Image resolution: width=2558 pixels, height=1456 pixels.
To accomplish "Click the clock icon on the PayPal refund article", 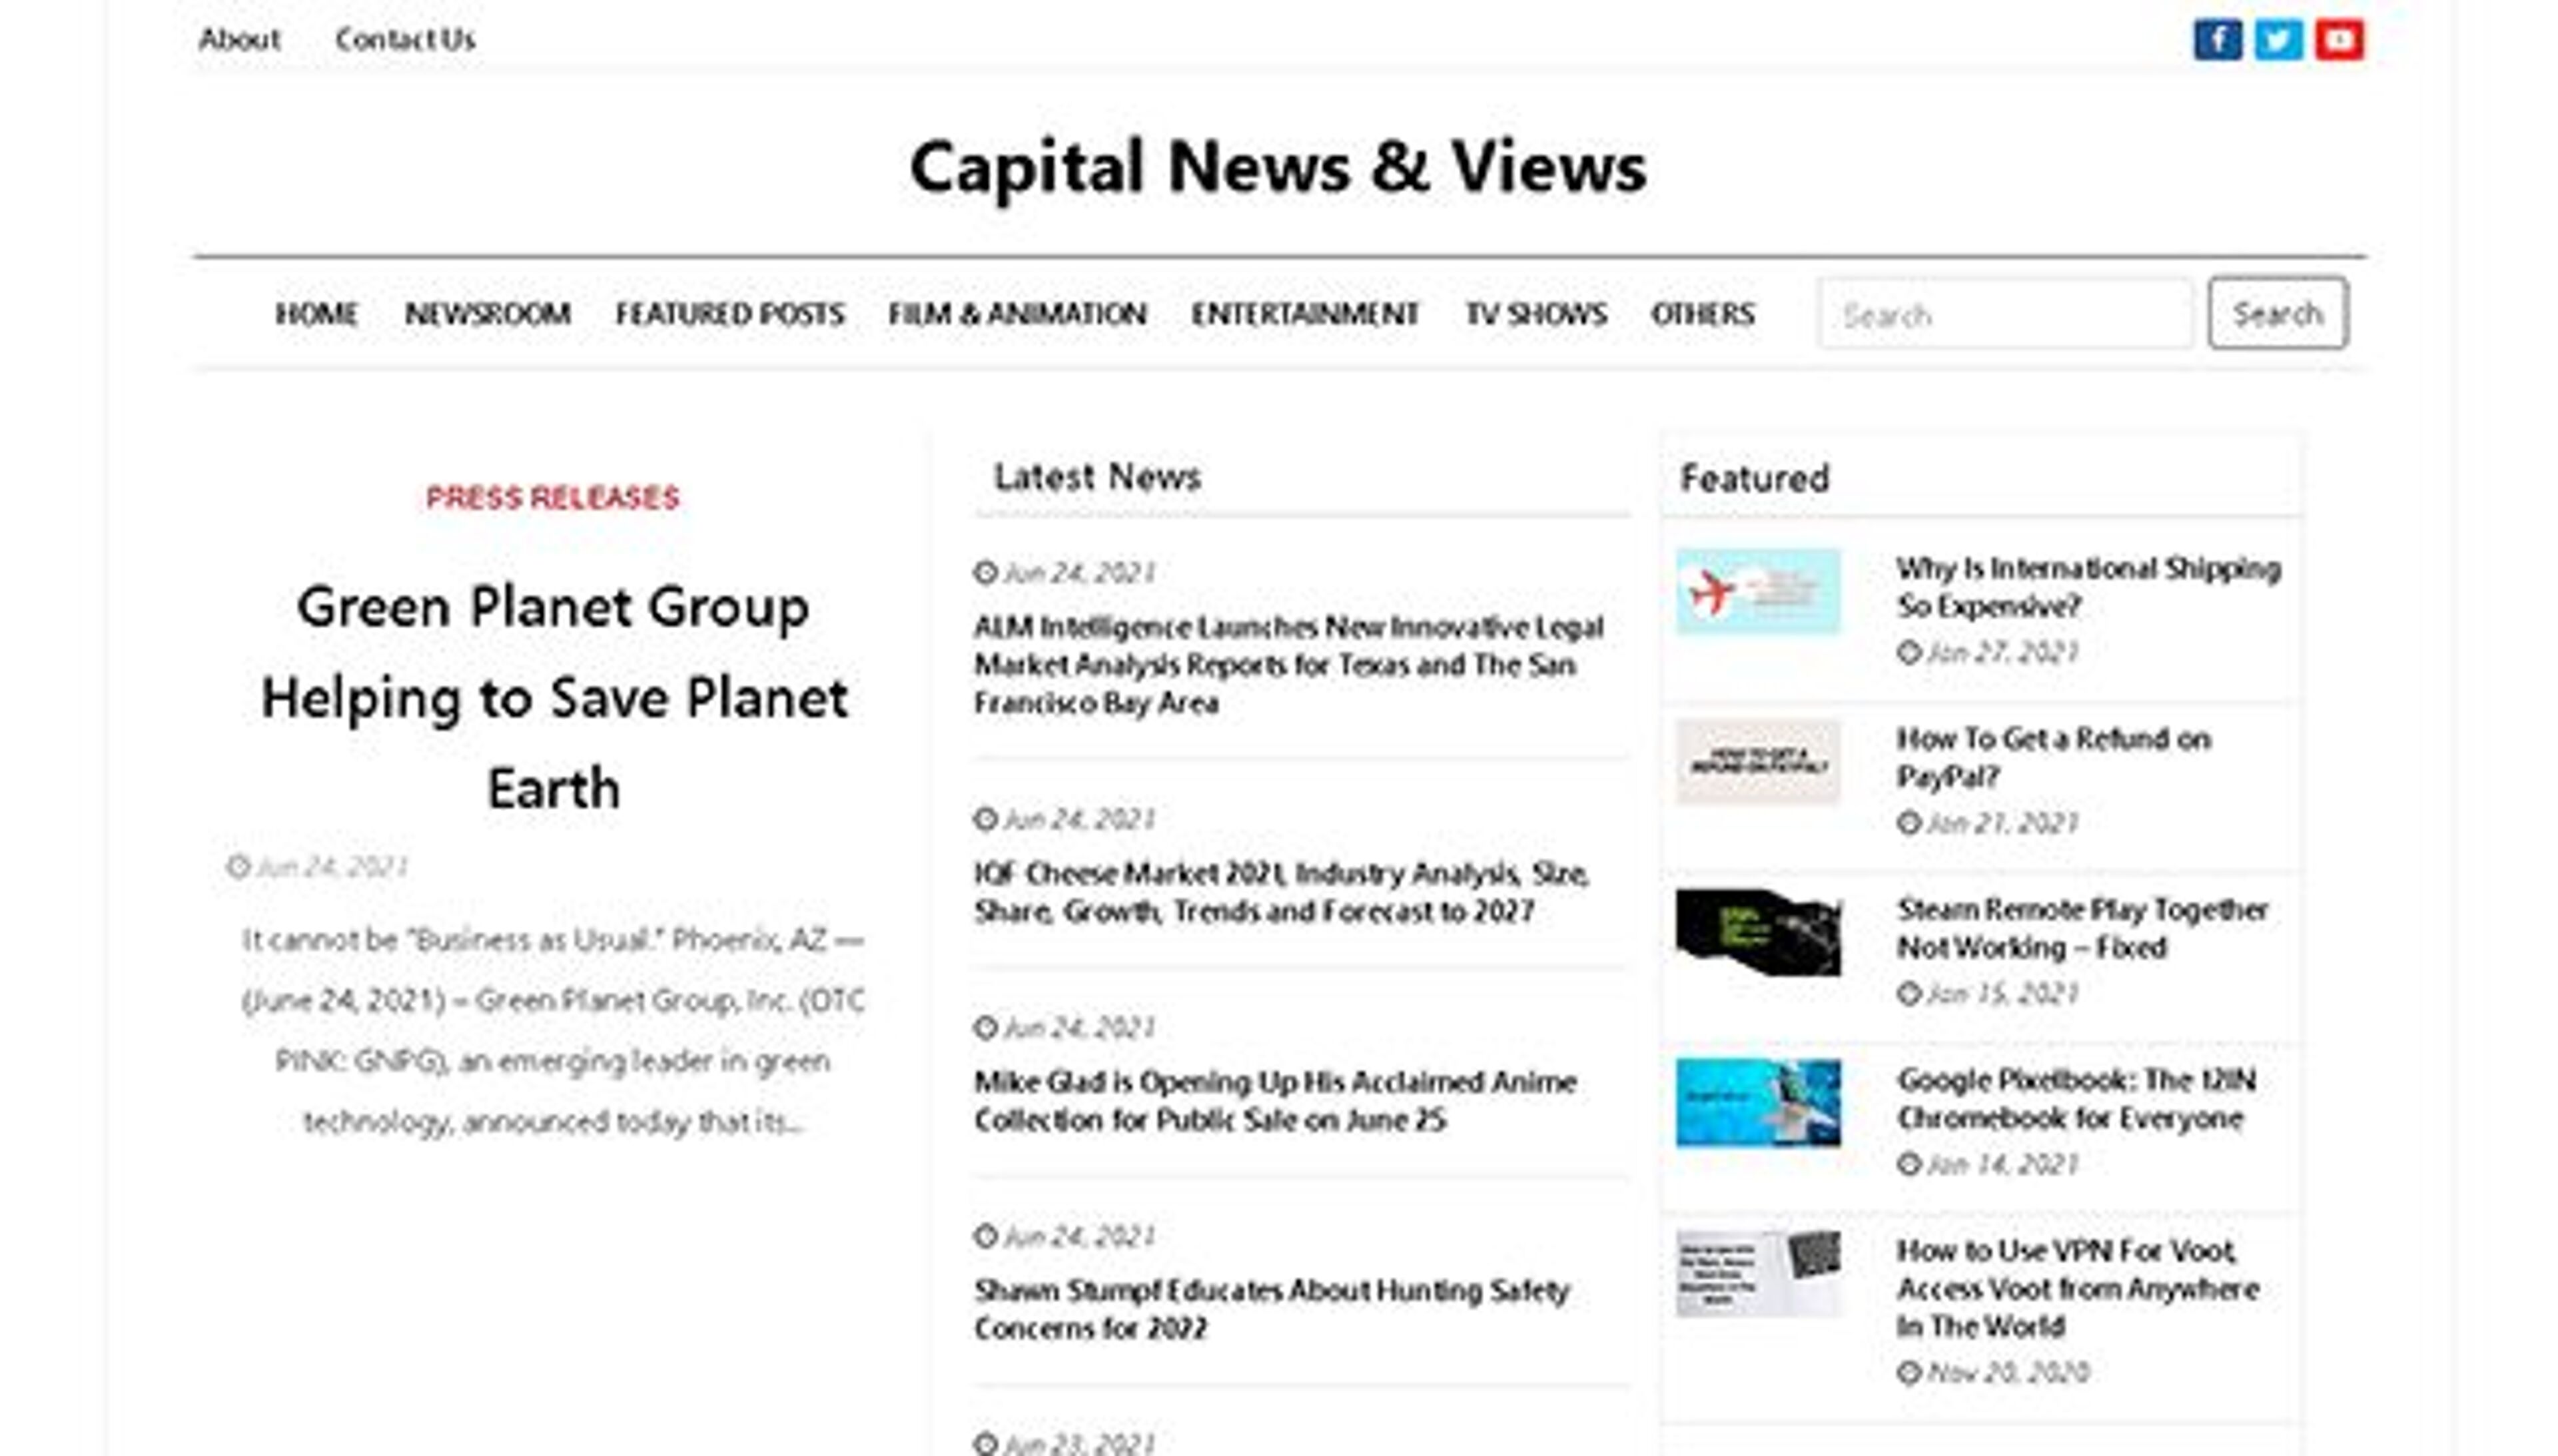I will tap(1909, 824).
